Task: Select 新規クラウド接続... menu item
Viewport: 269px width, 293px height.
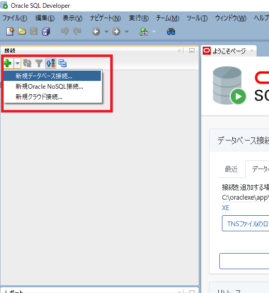Action: (52, 97)
